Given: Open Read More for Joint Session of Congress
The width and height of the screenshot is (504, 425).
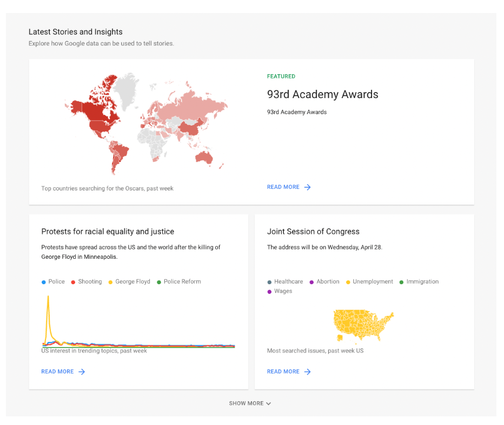Looking at the screenshot, I should point(283,372).
